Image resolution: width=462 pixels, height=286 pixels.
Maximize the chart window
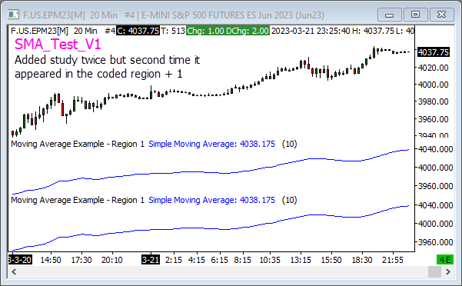click(415, 15)
